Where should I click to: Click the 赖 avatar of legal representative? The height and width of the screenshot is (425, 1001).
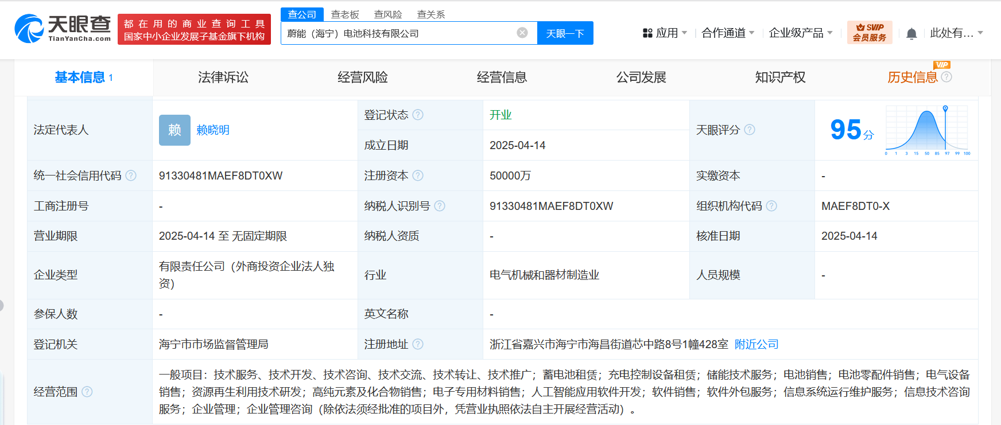(174, 130)
